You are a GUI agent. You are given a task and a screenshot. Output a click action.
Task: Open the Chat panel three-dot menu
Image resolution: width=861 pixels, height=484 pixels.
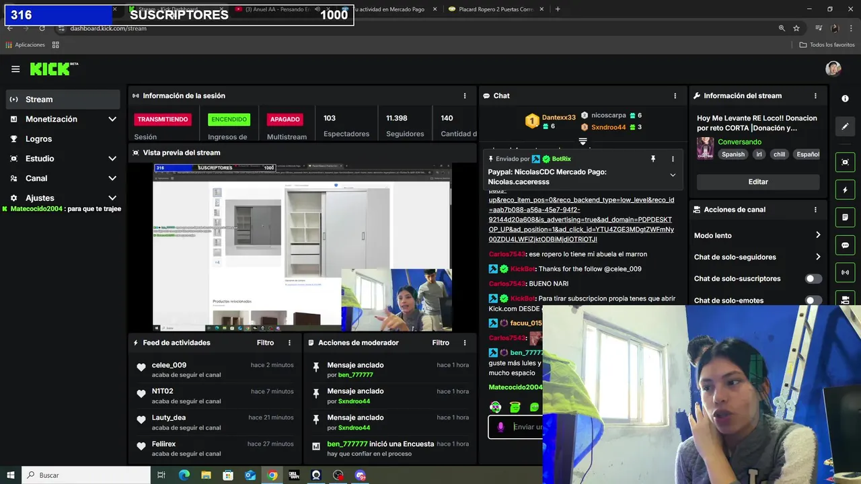coord(675,96)
